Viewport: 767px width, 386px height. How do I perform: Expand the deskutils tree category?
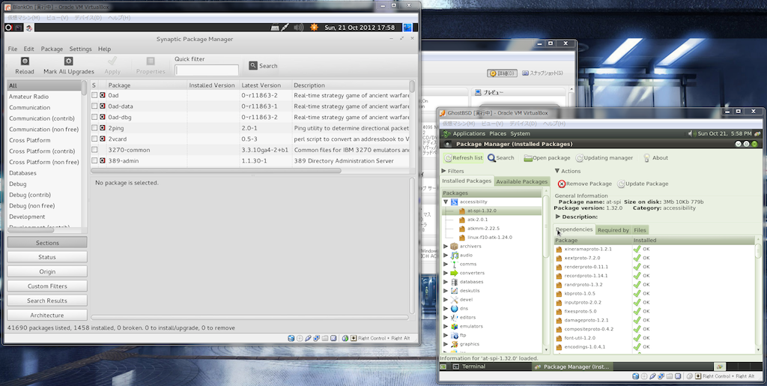[x=445, y=291]
